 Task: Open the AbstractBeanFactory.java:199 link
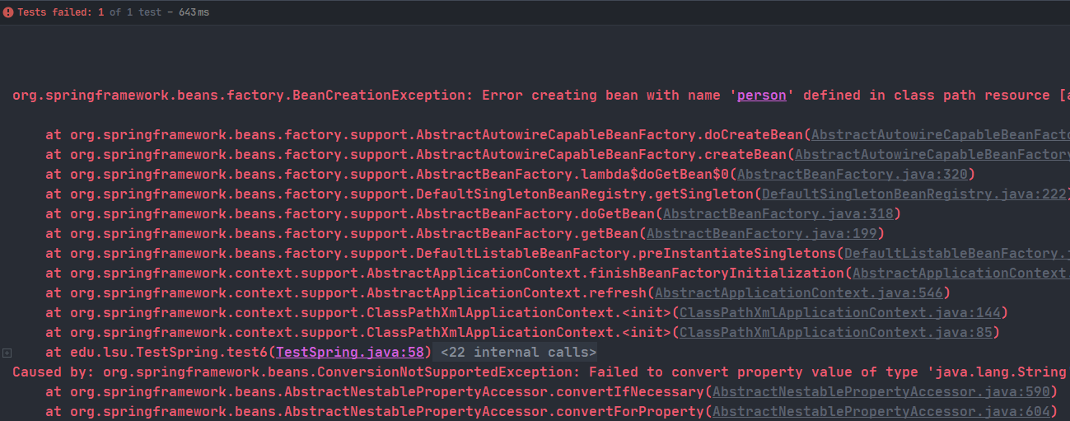(762, 234)
